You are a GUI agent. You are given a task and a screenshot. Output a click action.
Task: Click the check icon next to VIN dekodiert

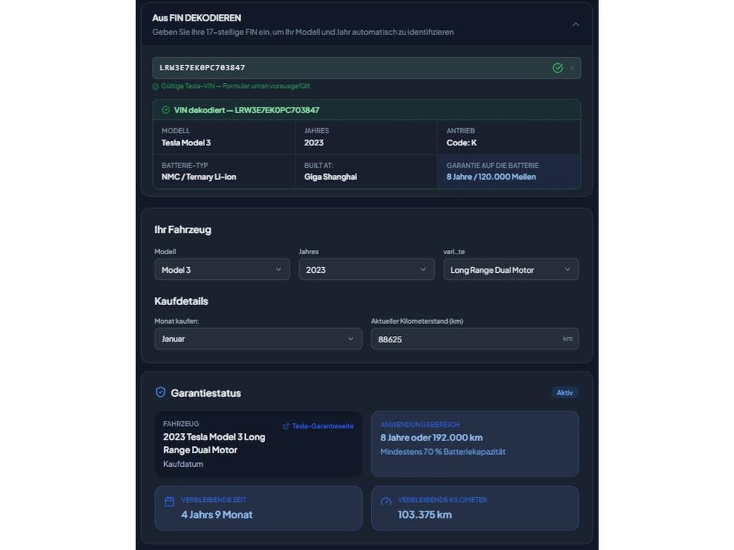click(166, 110)
